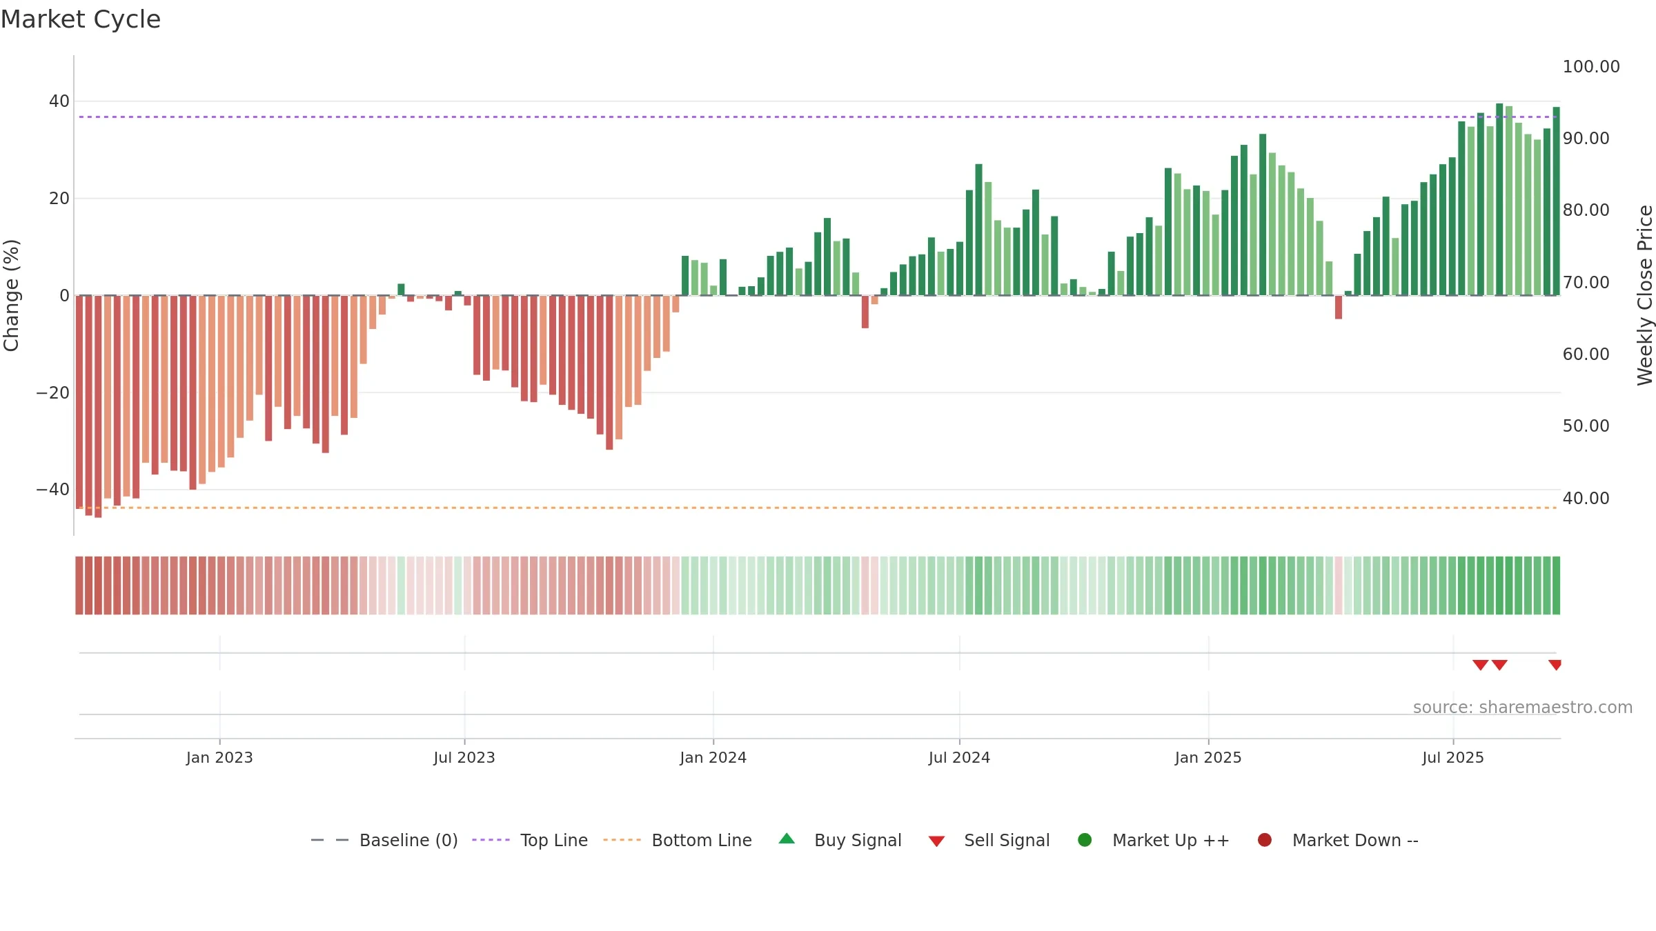The image size is (1656, 931).
Task: Toggle the Market Down -- legend label
Action: (1355, 840)
